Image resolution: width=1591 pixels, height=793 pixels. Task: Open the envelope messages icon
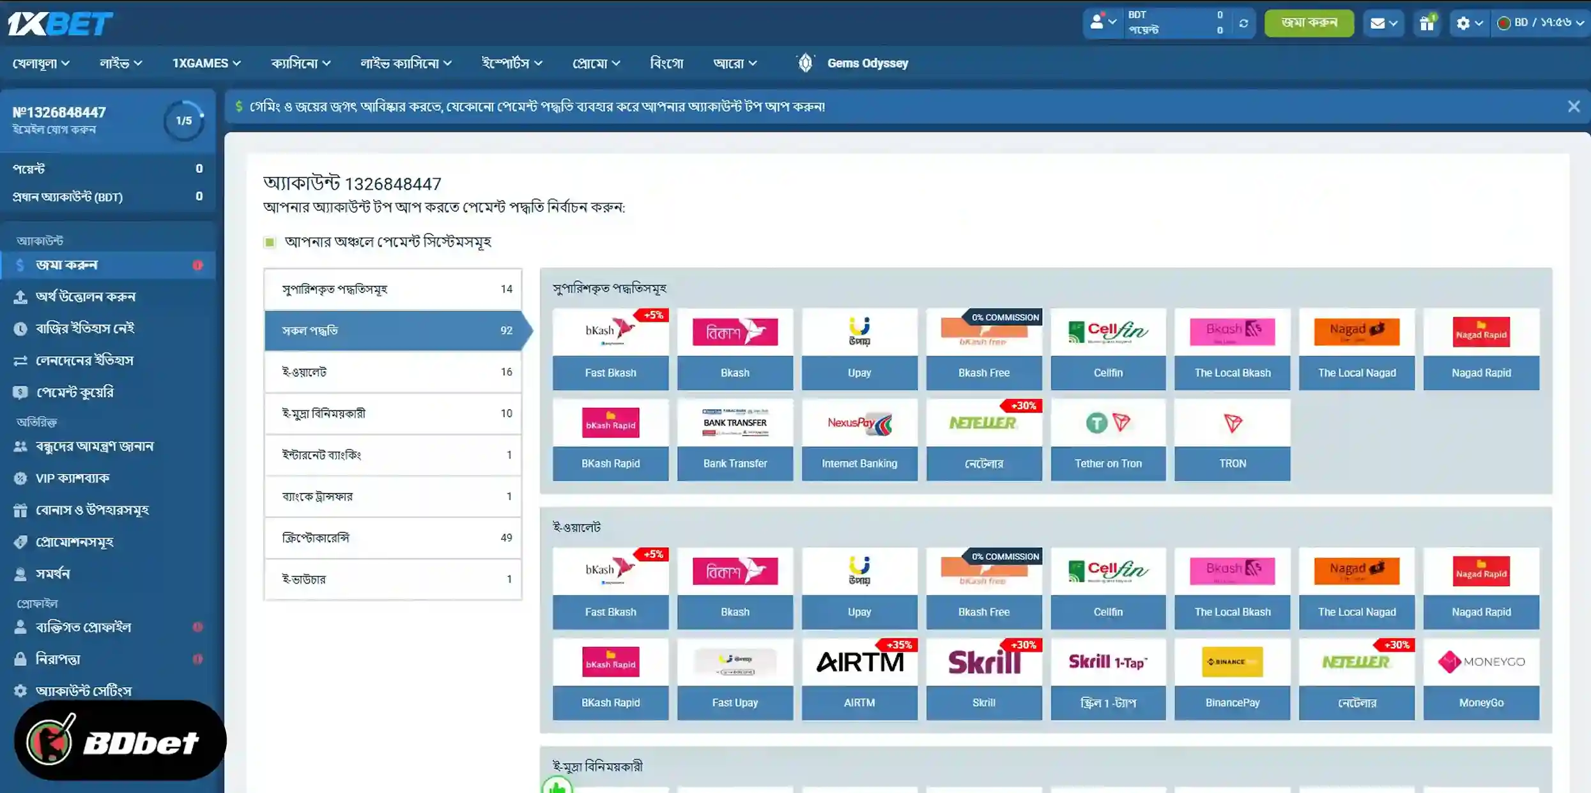1383,24
